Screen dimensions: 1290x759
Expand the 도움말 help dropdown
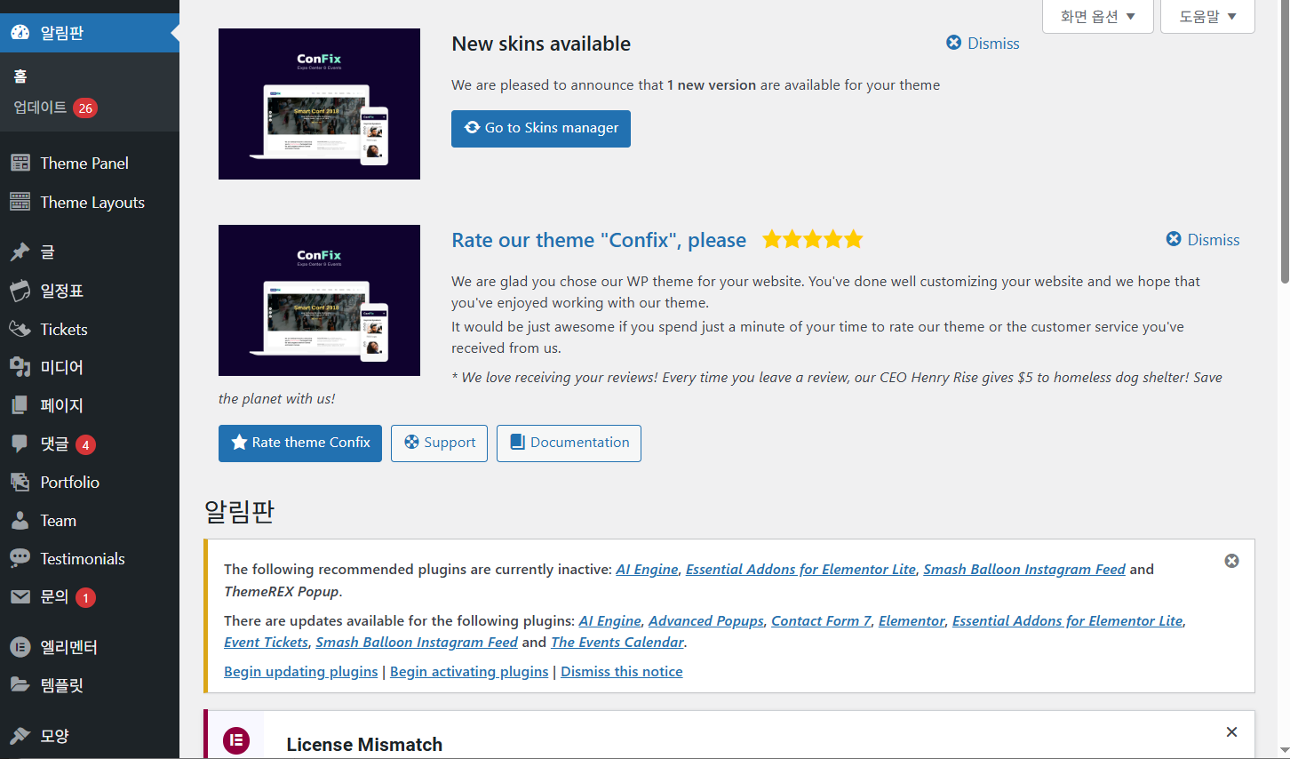tap(1207, 16)
